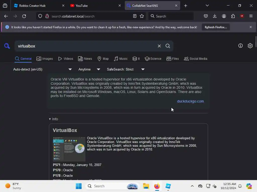Open Firefox account icon

click(x=224, y=16)
